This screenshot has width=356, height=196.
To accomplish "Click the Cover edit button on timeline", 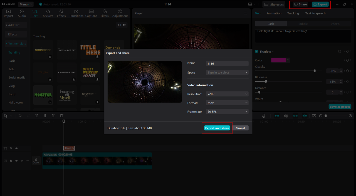I will (36, 161).
